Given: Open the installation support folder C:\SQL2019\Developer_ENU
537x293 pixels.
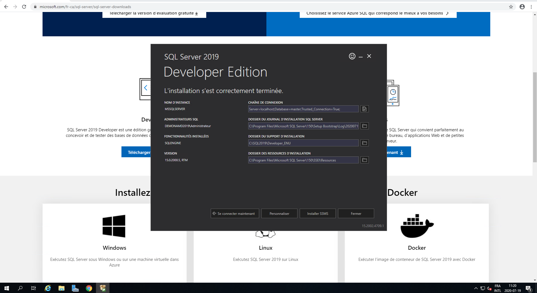Looking at the screenshot, I should click(x=364, y=143).
